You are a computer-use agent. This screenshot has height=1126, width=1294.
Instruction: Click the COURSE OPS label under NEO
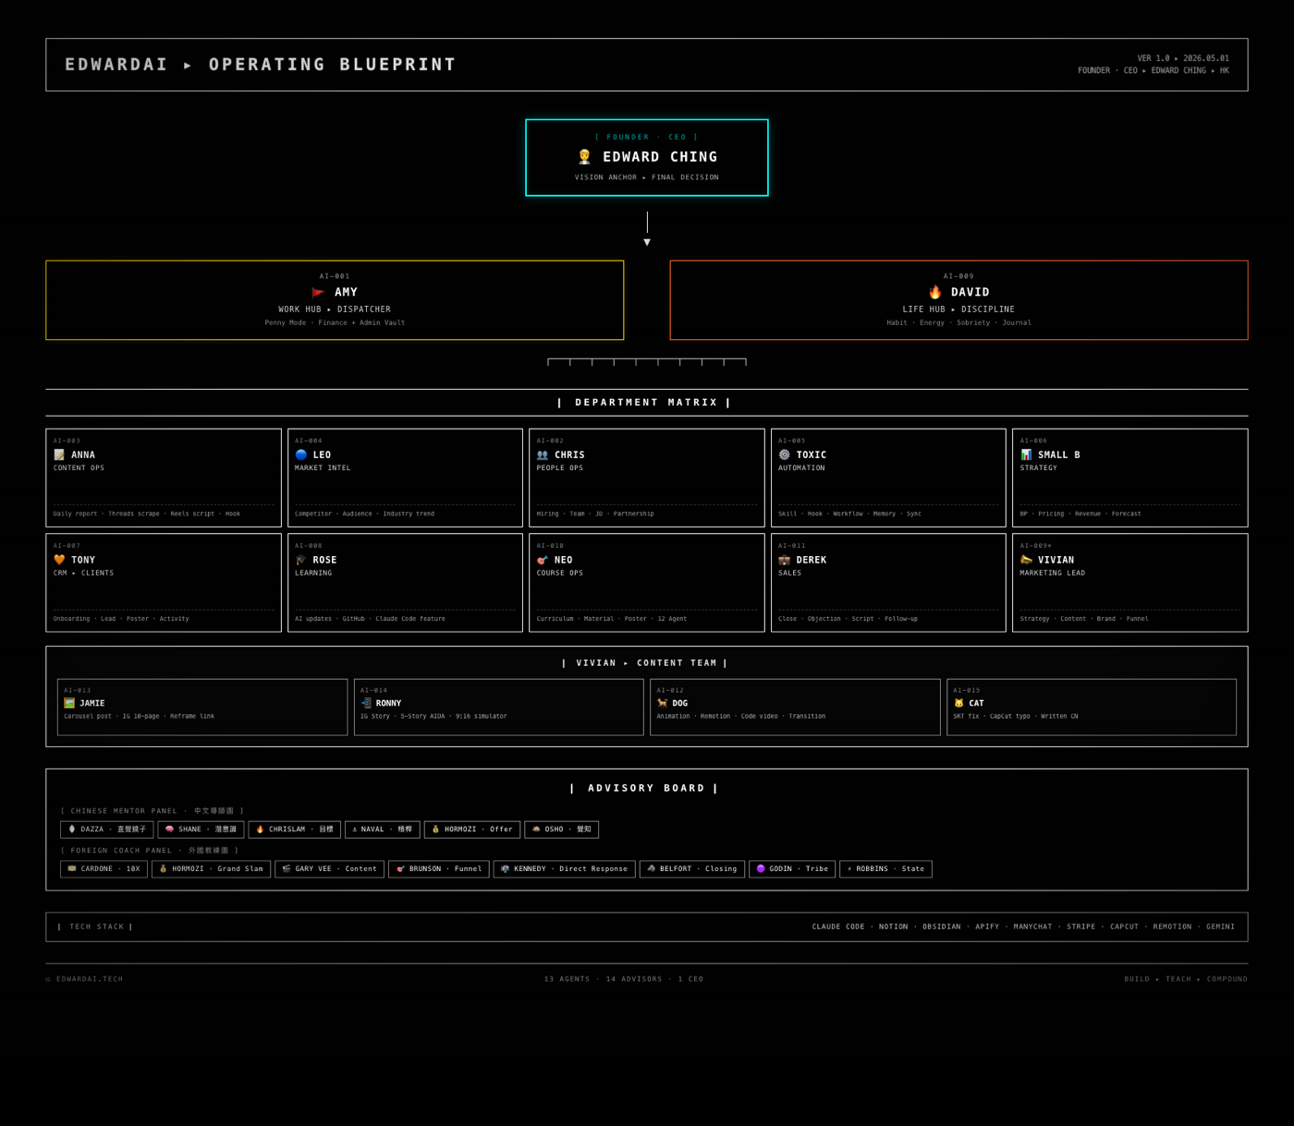click(x=562, y=574)
